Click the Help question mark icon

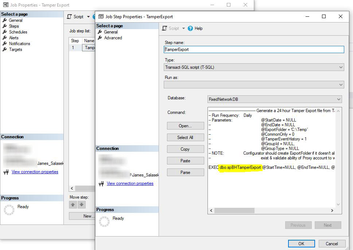(x=190, y=28)
